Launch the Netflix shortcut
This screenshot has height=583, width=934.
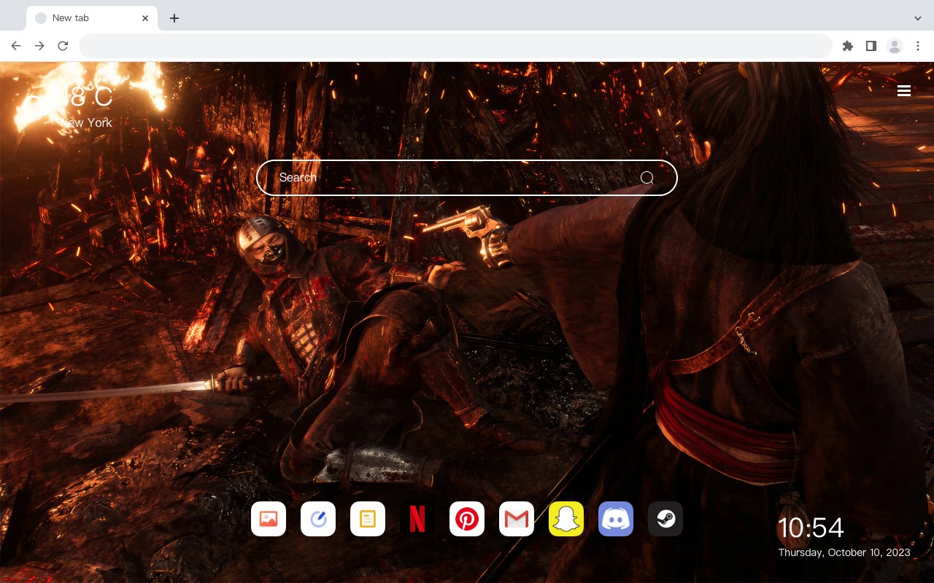(417, 519)
